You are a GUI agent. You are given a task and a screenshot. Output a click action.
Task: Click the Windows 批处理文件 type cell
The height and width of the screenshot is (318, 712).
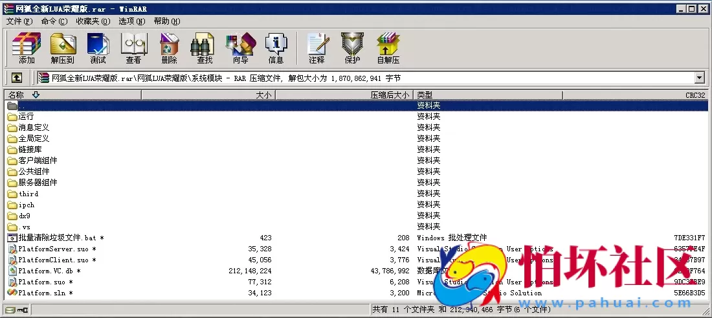tap(452, 238)
